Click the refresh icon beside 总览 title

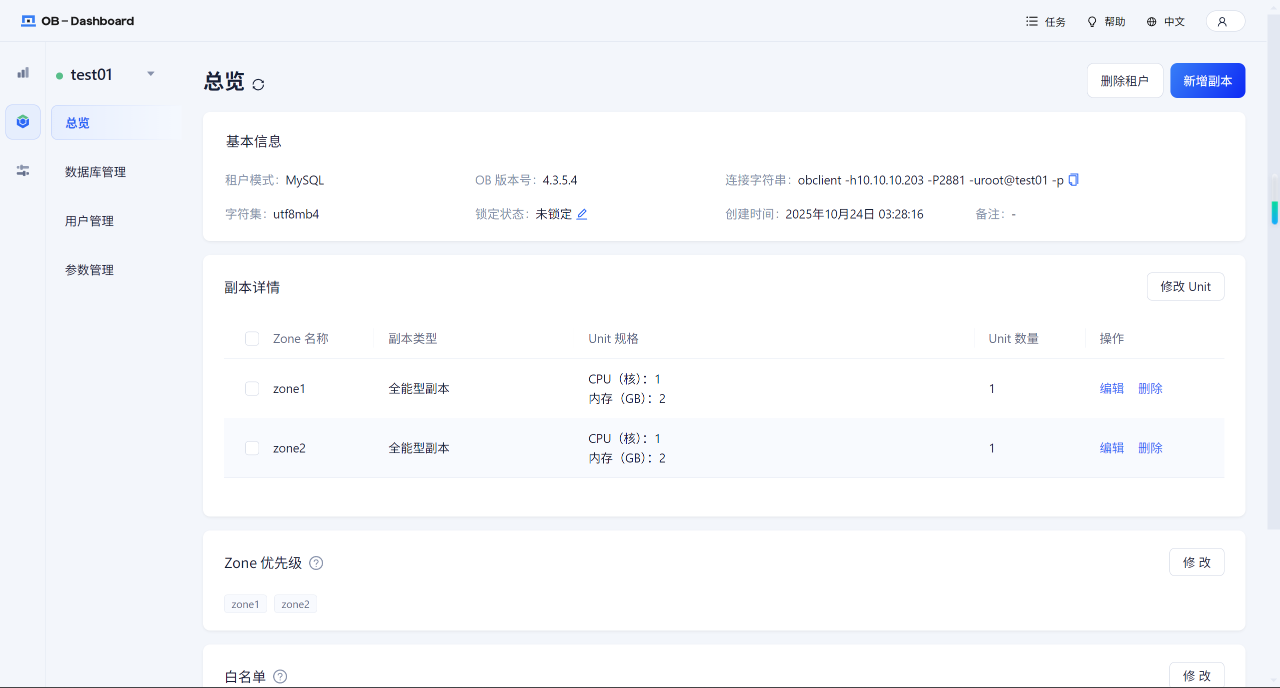point(258,84)
